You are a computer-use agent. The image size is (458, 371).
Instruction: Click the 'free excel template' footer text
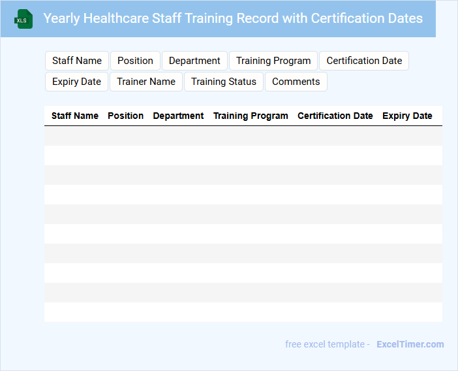pyautogui.click(x=327, y=344)
